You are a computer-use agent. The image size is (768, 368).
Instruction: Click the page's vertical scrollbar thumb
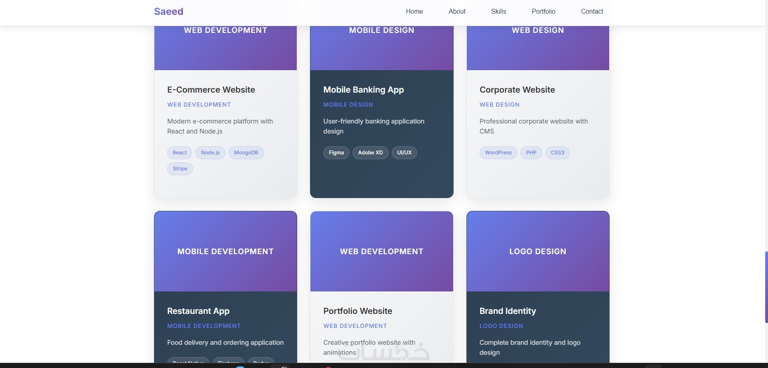pyautogui.click(x=766, y=287)
